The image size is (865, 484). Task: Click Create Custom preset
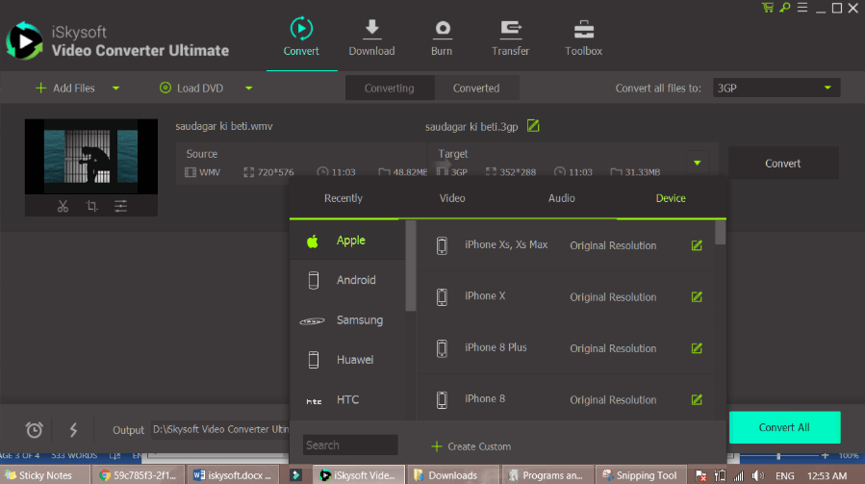pos(471,446)
